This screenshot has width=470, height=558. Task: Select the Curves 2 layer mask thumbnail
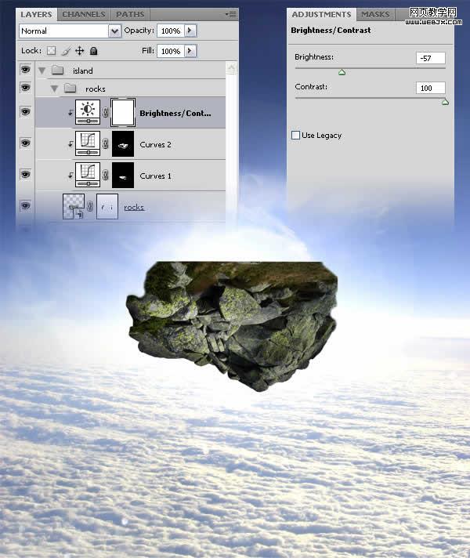coord(123,143)
